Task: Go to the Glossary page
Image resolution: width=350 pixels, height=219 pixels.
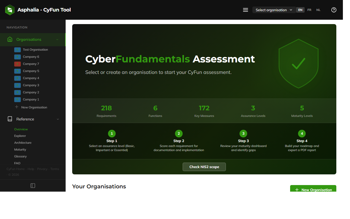Action: pyautogui.click(x=21, y=156)
